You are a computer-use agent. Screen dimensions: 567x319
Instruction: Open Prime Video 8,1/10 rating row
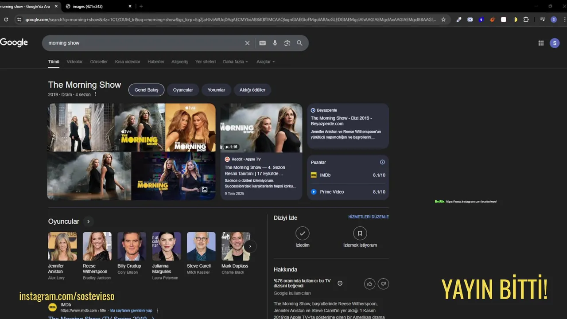pyautogui.click(x=348, y=192)
